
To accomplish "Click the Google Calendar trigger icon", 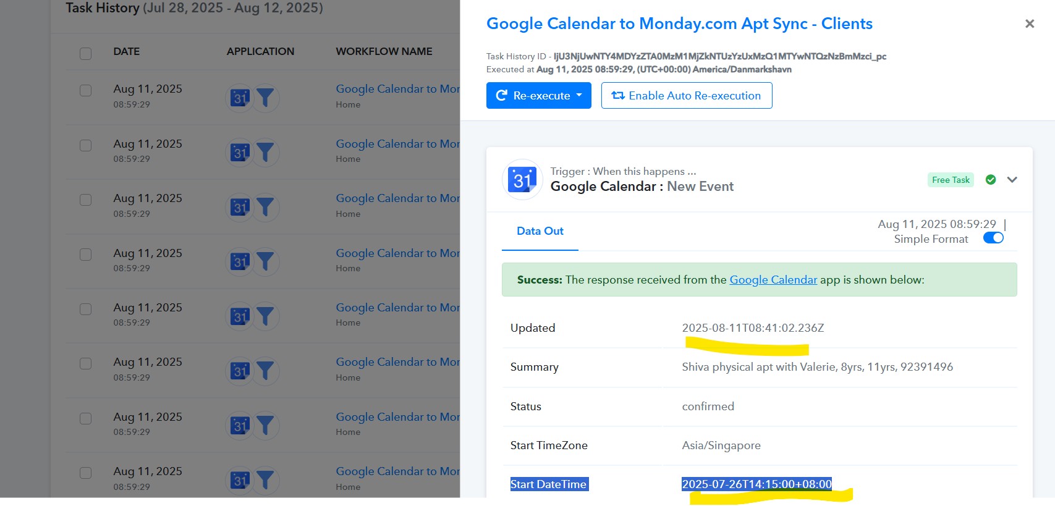I will tap(522, 180).
